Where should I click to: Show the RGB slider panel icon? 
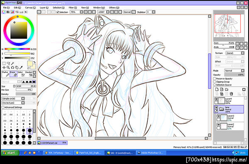pos(8,12)
